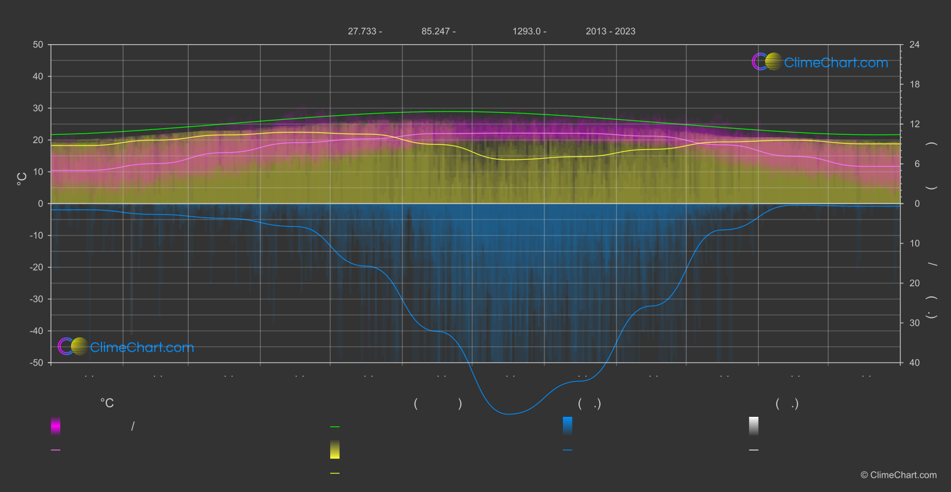Click the yellow gradient legend swatch
This screenshot has height=492, width=951.
tap(335, 450)
